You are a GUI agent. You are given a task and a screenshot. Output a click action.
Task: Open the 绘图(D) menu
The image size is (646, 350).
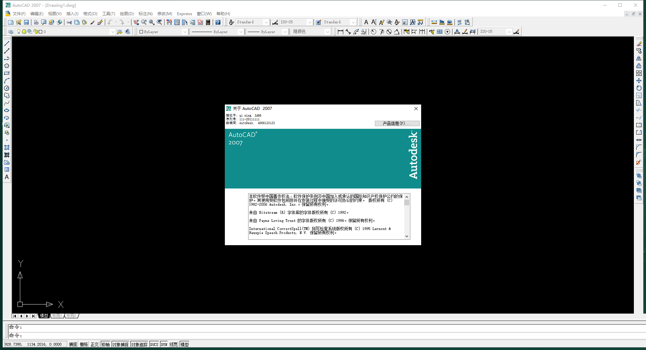tap(127, 14)
